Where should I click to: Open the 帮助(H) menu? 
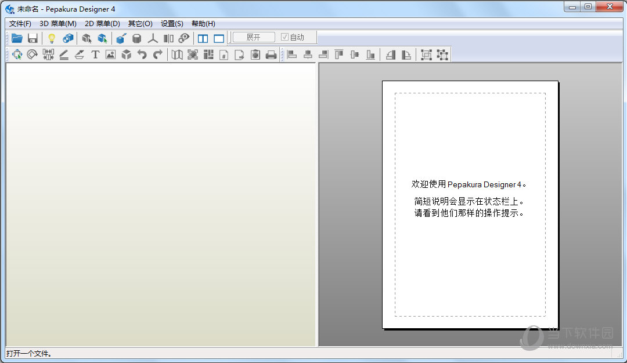(x=203, y=24)
